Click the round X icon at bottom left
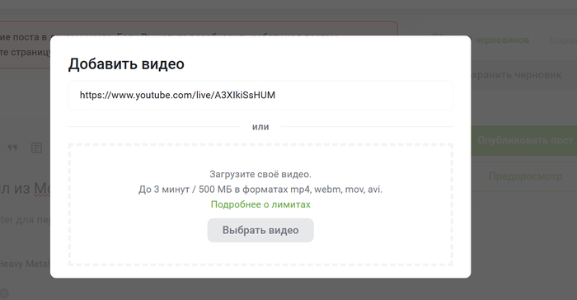 [3, 293]
